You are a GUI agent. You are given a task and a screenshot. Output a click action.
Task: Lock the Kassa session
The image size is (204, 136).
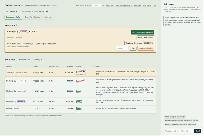155,6
